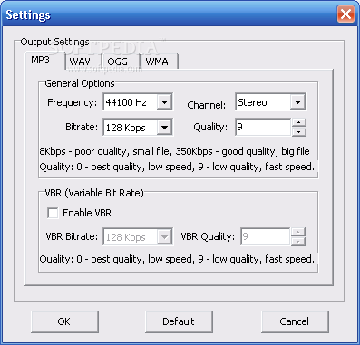Switch to the MP3 tab
The width and height of the screenshot is (360, 345).
[44, 61]
